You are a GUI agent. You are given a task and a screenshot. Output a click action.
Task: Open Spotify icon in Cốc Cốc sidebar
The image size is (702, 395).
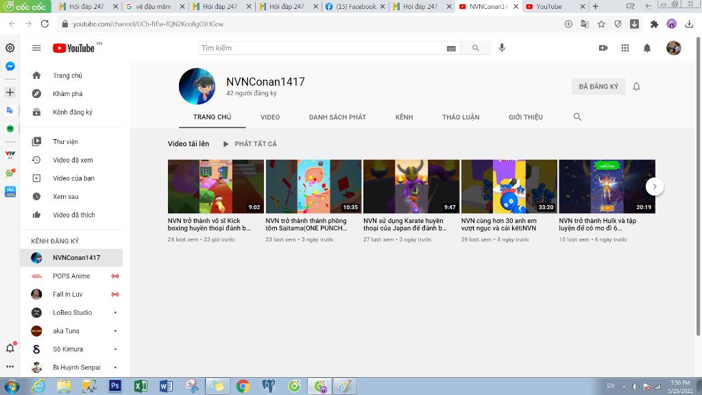(x=10, y=129)
